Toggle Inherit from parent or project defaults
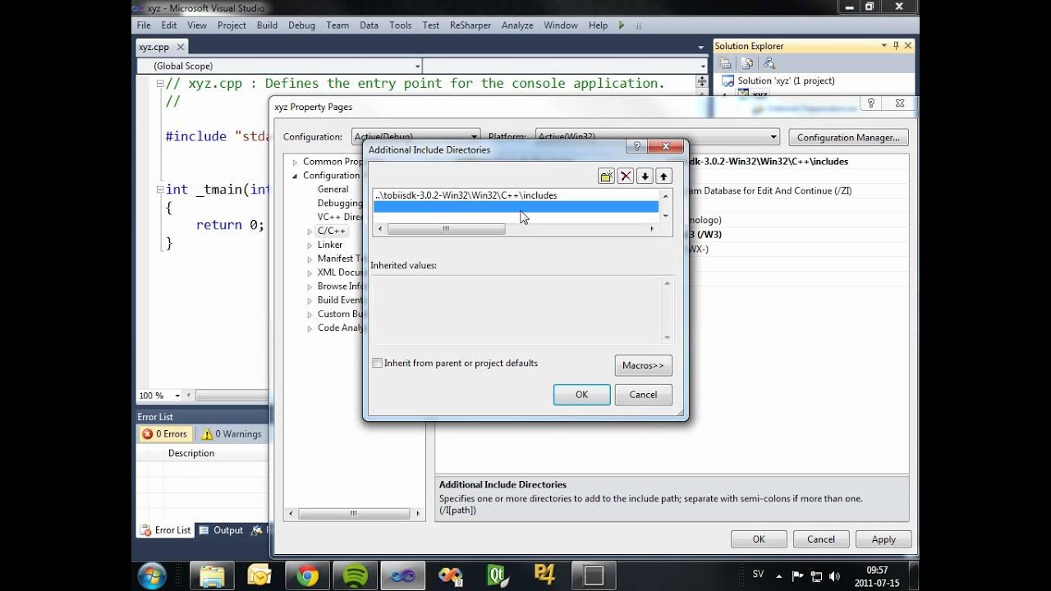This screenshot has height=591, width=1051. pyautogui.click(x=378, y=363)
